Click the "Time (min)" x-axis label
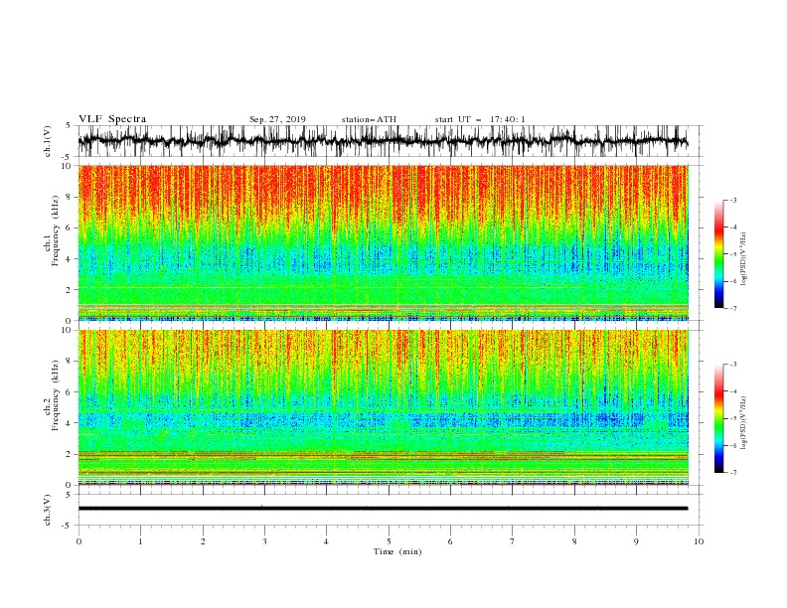 point(397,551)
